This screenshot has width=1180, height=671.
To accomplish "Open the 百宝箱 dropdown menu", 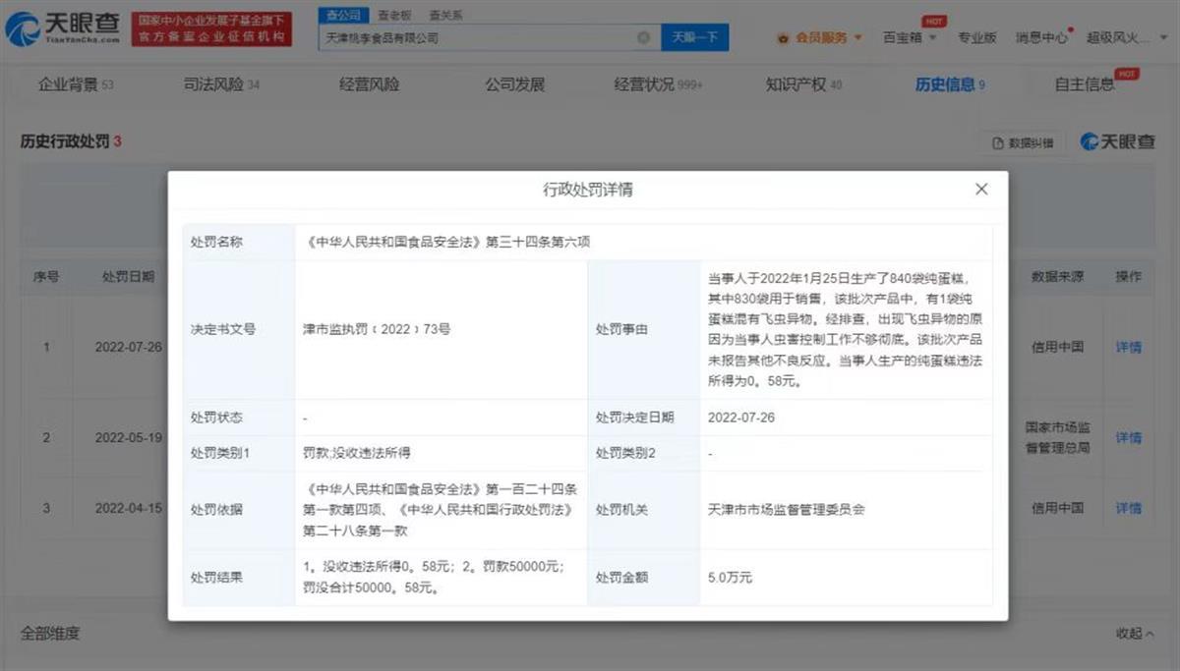I will coord(902,37).
